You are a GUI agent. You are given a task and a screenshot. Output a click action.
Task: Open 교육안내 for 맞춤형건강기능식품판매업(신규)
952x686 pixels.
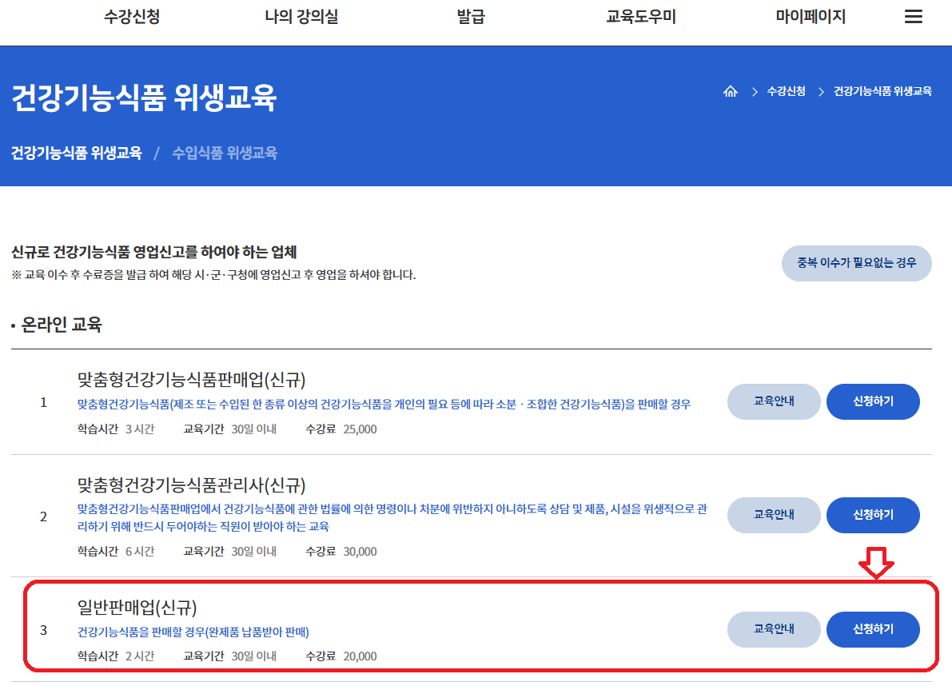pos(773,401)
